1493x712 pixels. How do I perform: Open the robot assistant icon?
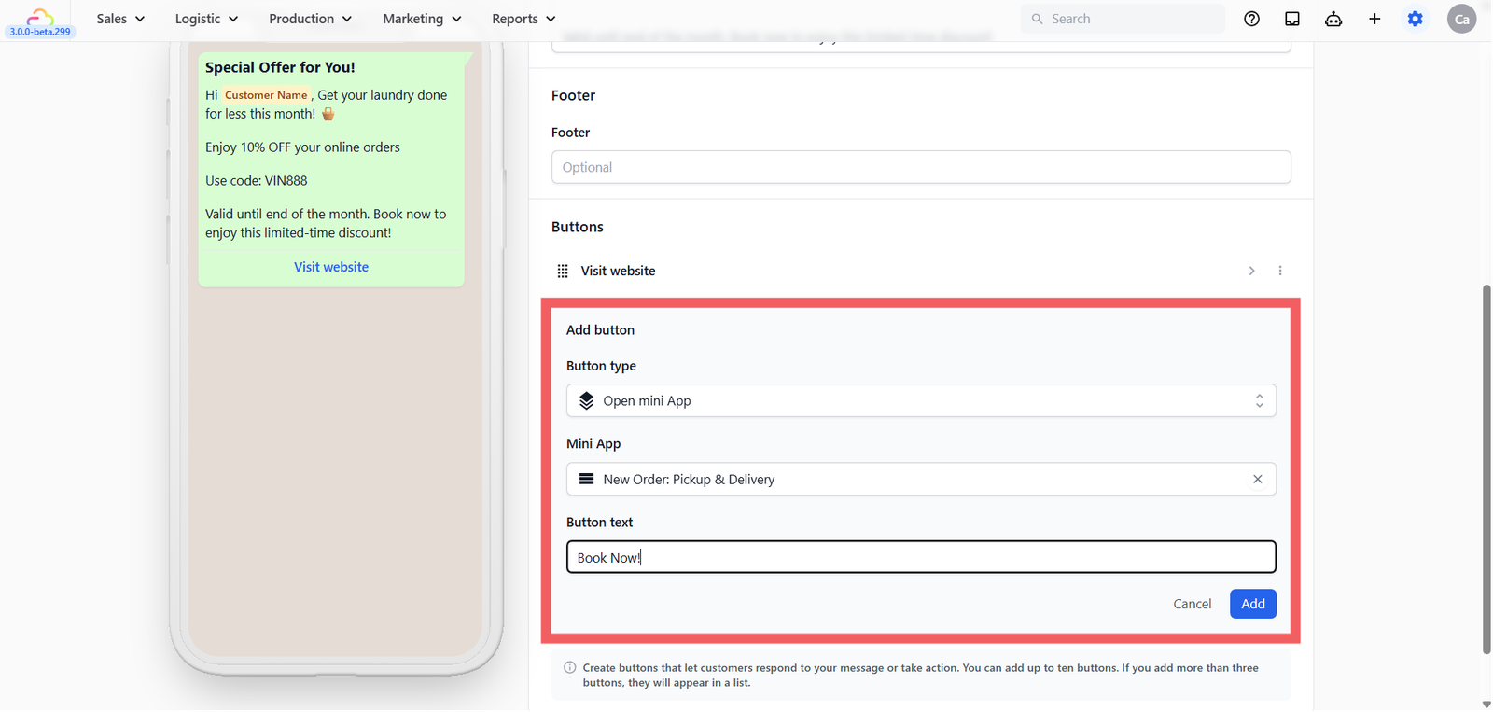1333,19
